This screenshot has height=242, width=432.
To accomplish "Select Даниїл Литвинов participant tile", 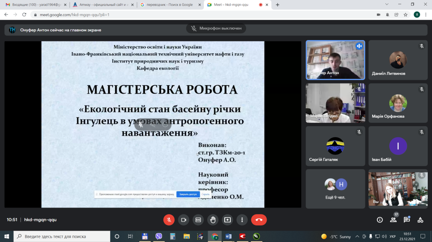I will click(x=398, y=60).
